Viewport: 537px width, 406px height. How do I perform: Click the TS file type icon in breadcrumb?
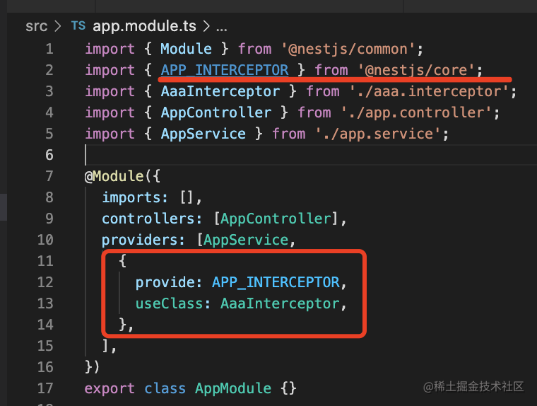78,25
